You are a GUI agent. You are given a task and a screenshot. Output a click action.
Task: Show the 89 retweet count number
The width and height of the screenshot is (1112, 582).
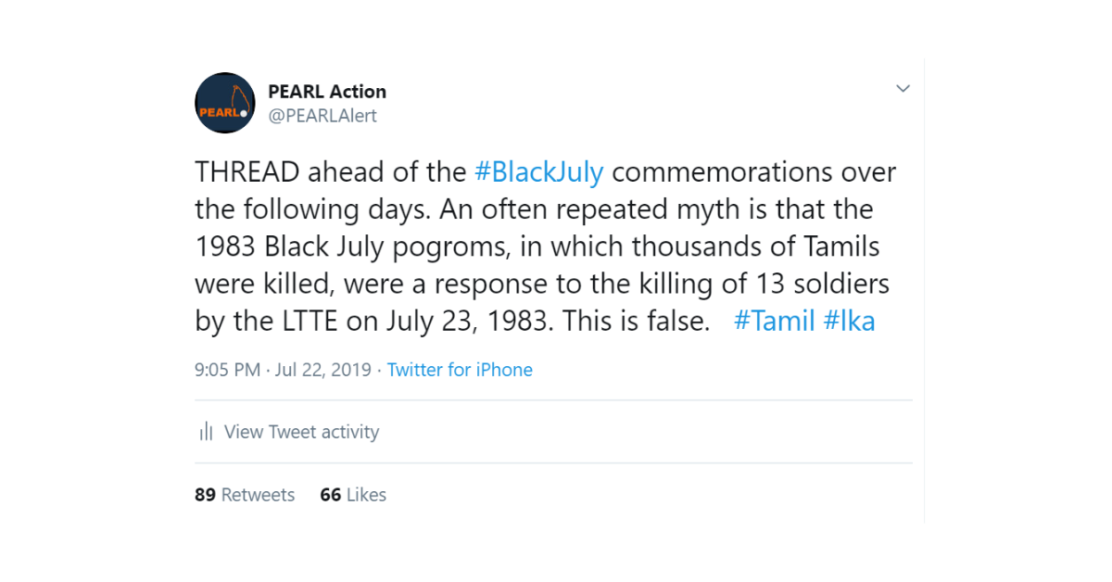[x=205, y=495]
